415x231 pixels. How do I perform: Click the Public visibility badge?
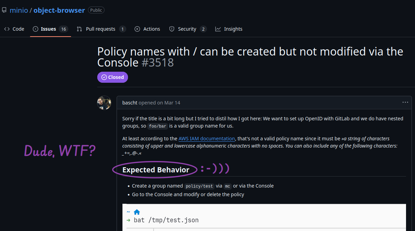point(96,10)
